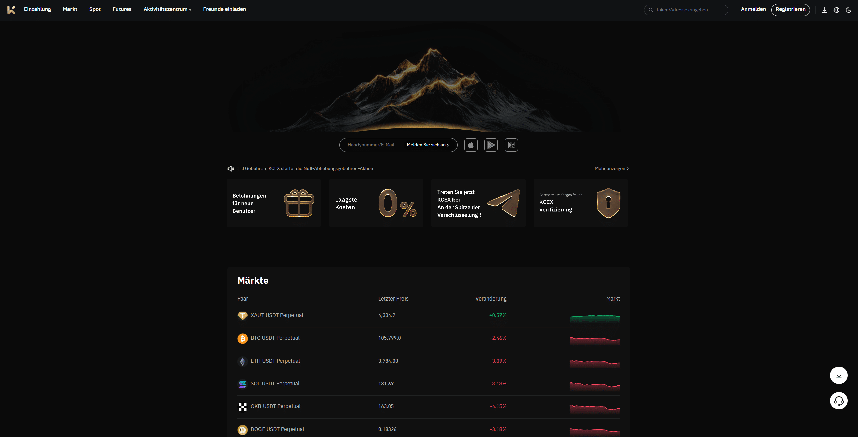858x437 pixels.
Task: Click the shield keyhole icon
Action: [x=608, y=203]
